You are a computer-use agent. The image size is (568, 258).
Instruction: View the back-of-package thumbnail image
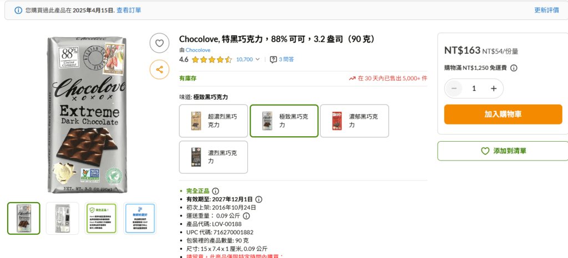[x=62, y=218]
